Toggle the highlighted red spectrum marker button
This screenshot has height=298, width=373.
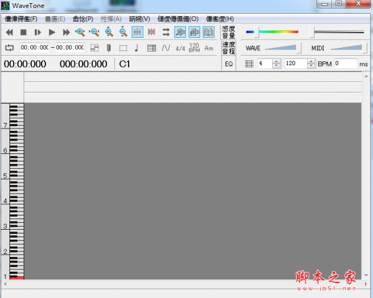137,32
